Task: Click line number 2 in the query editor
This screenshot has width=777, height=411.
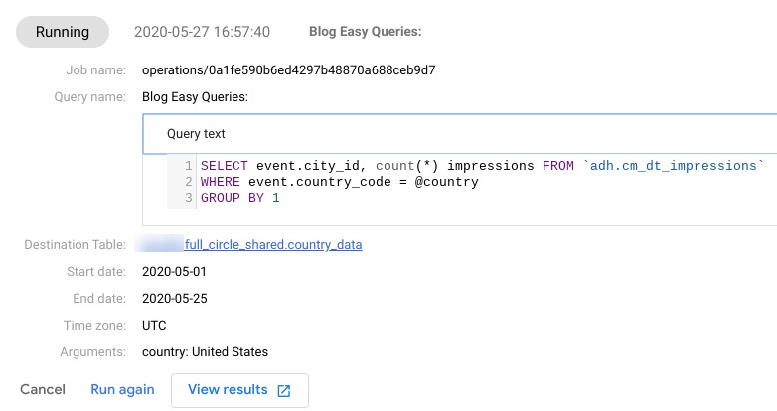Action: click(x=188, y=182)
